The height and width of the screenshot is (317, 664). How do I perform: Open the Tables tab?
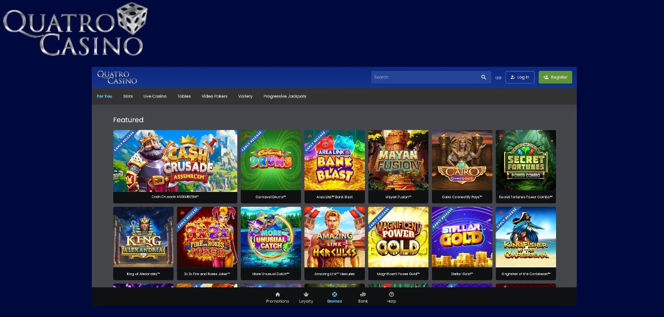184,96
